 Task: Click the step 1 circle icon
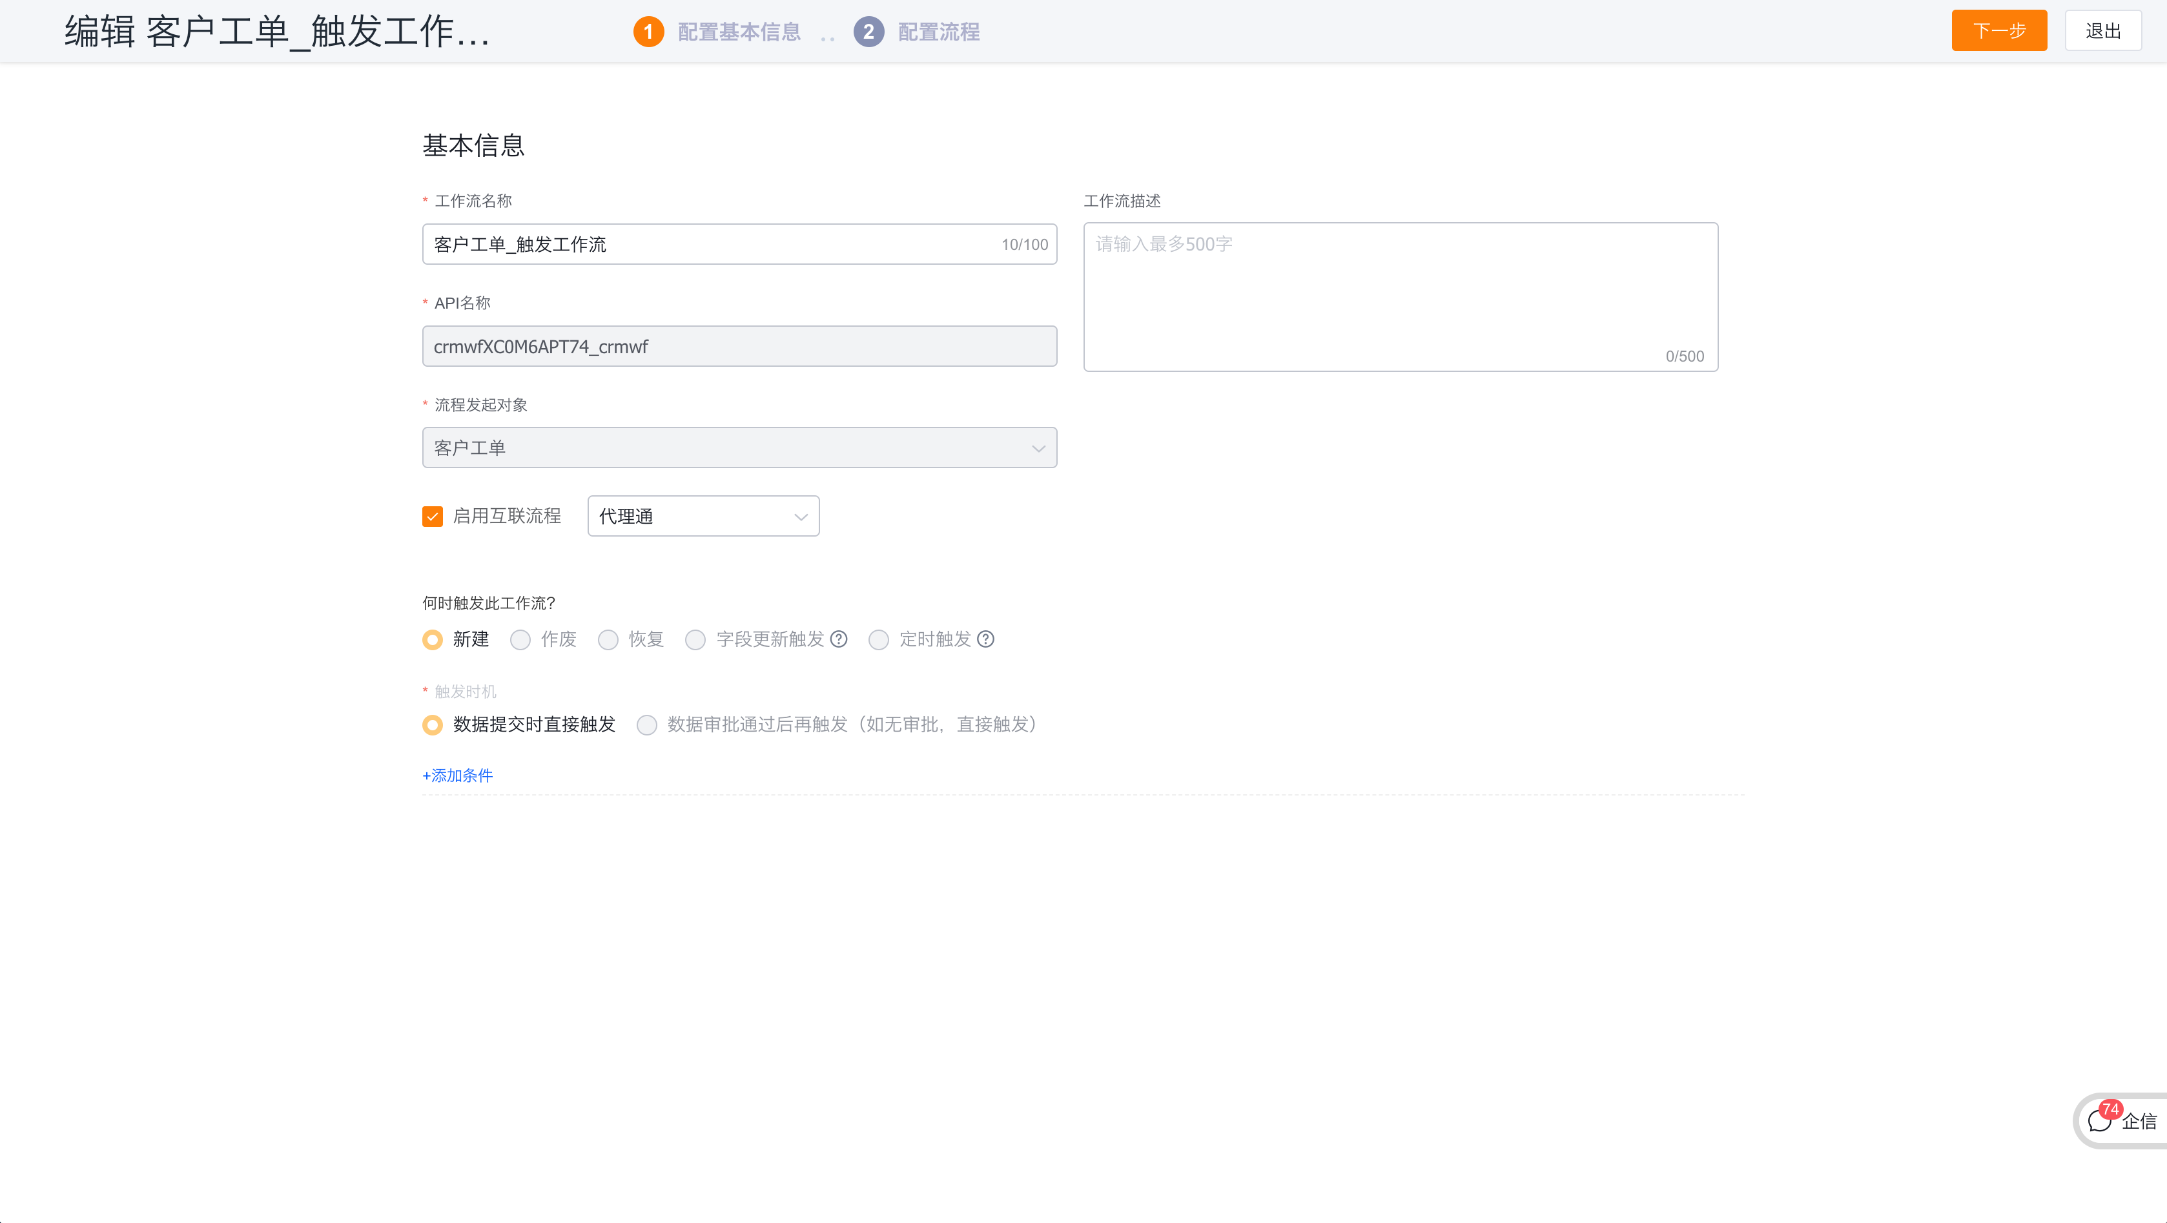[648, 32]
